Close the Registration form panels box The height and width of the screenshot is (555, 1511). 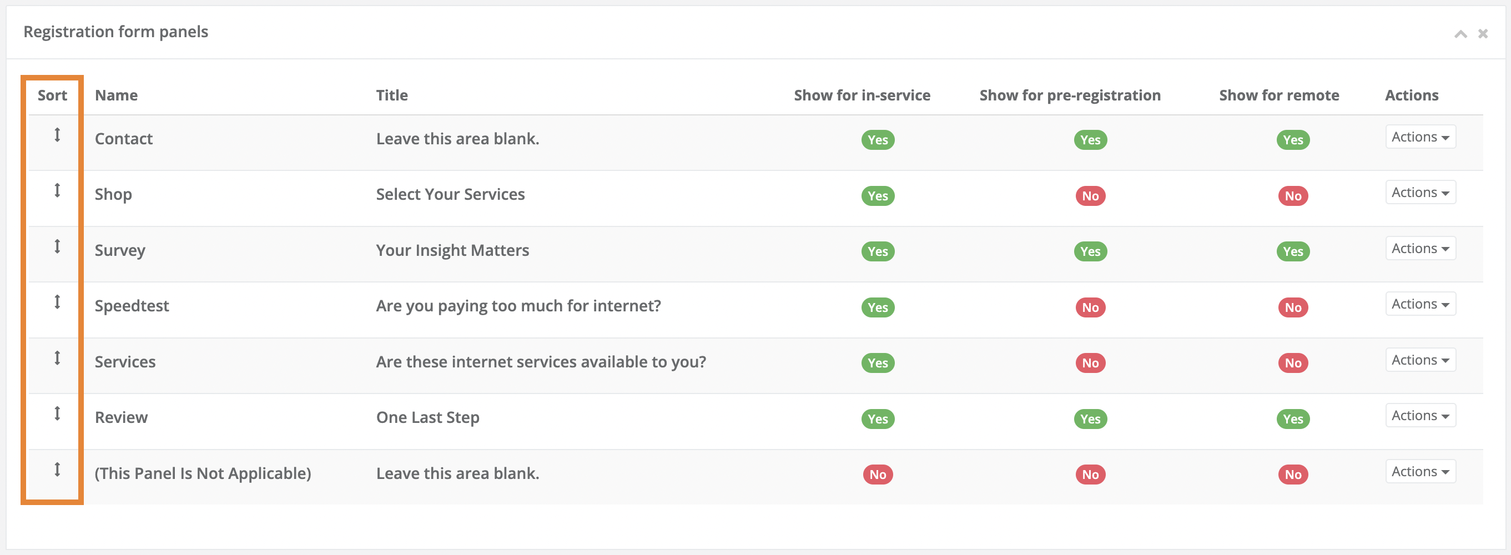pos(1482,34)
